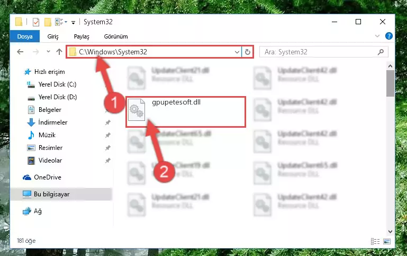Click the search magnifier icon
This screenshot has height=256, width=407.
(x=381, y=52)
